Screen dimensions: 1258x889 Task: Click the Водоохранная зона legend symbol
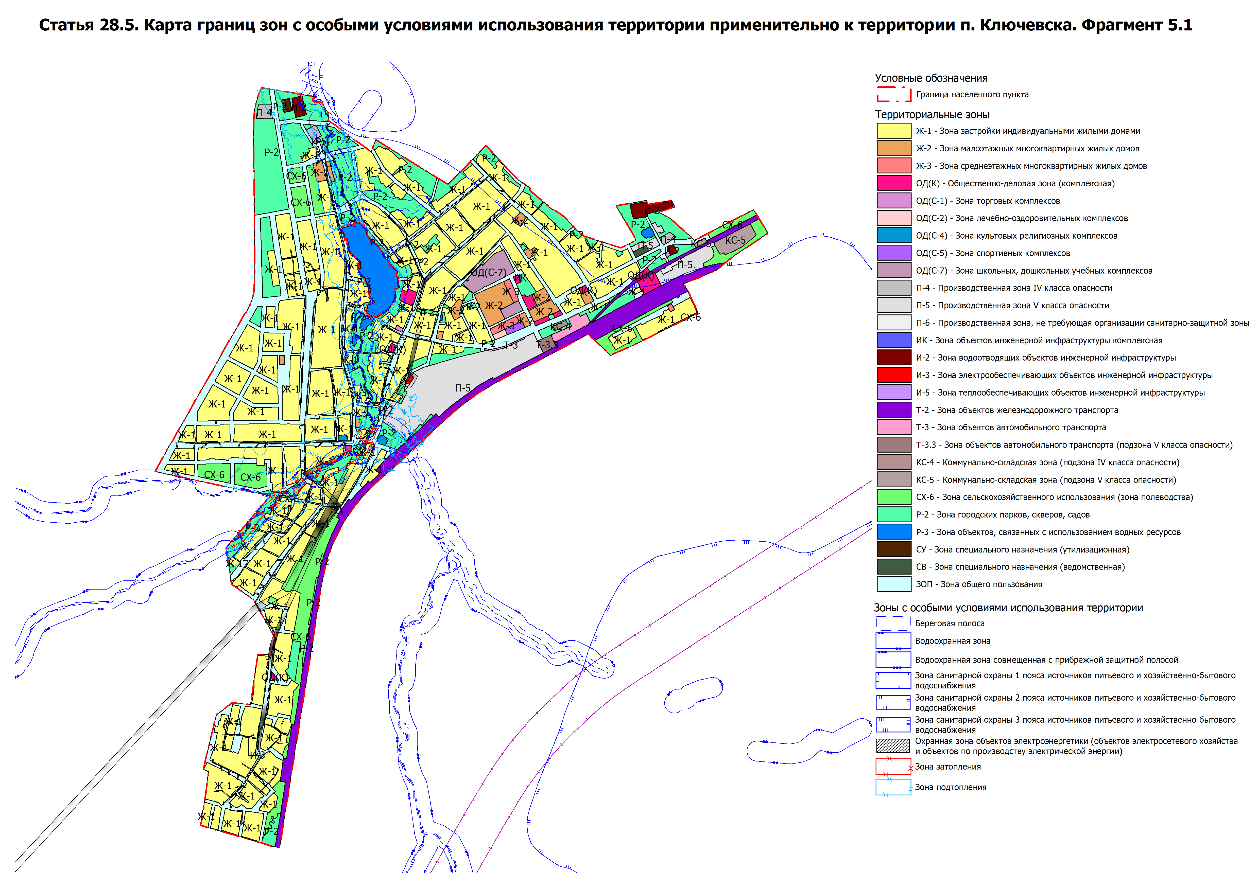(x=893, y=641)
